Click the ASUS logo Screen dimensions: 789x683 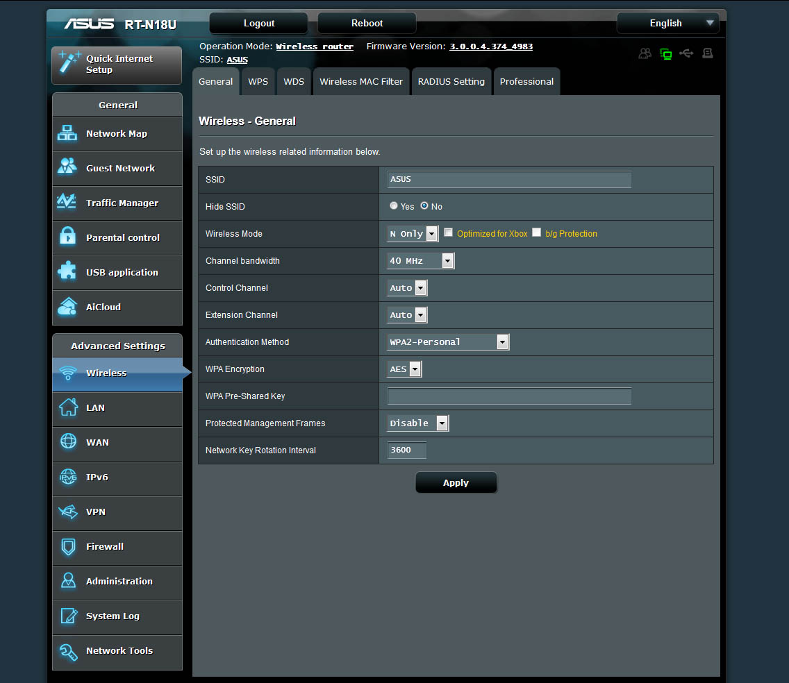[x=89, y=24]
